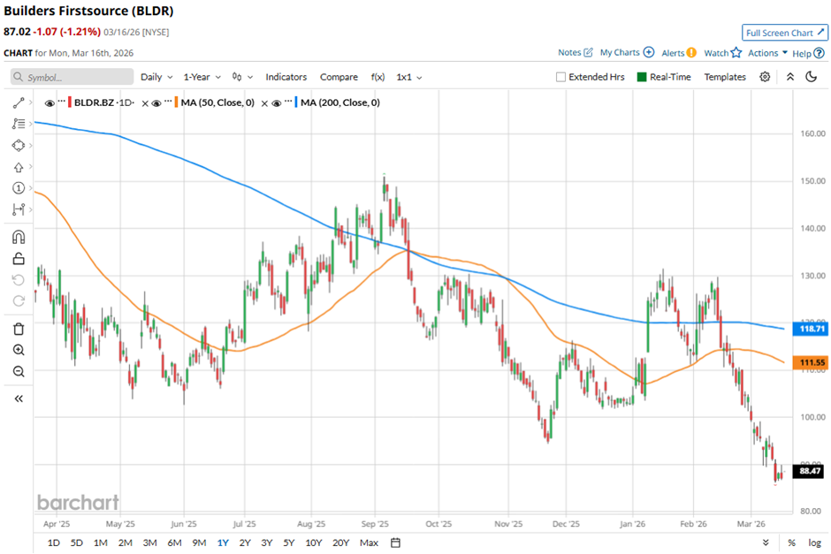Open the Indicators menu

[286, 77]
